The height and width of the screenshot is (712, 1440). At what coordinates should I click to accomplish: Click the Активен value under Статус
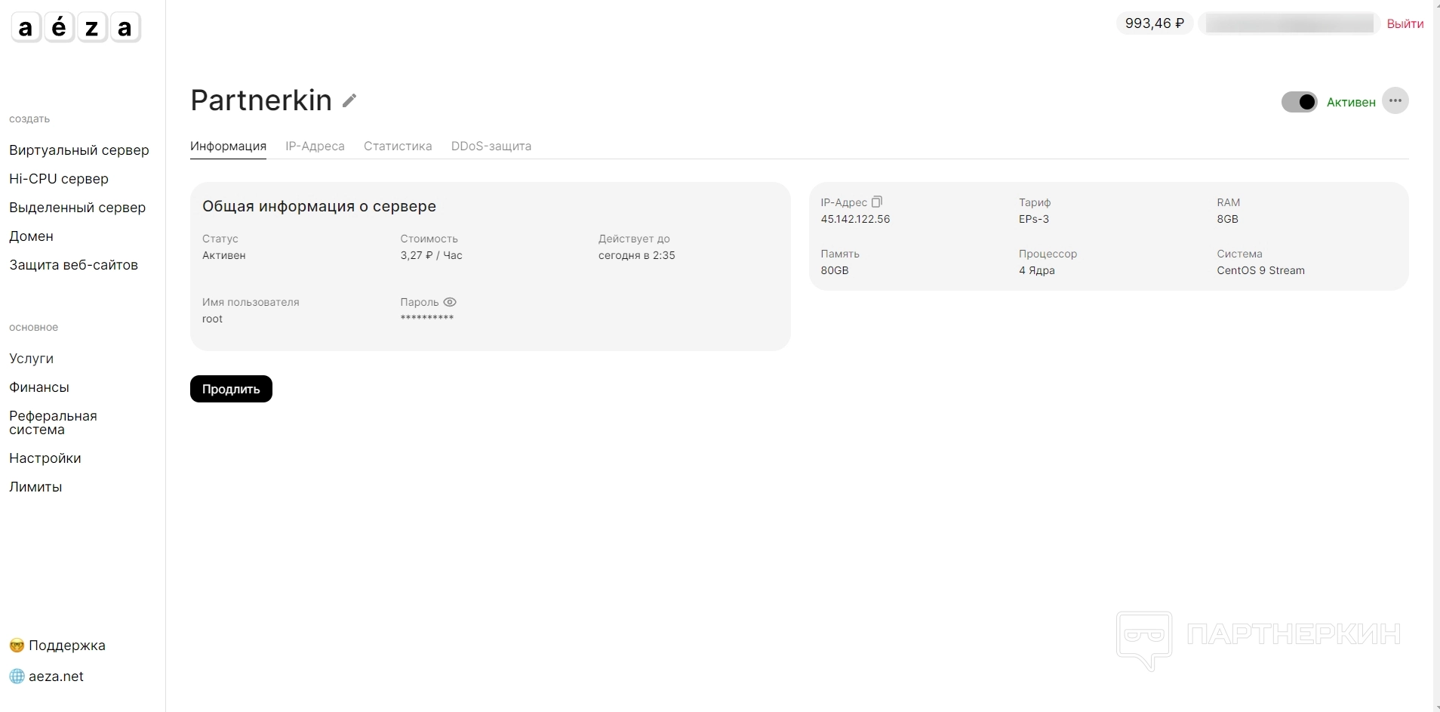(224, 255)
